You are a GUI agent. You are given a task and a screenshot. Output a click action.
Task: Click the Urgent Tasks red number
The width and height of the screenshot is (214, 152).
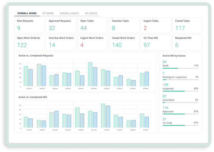[145, 28]
